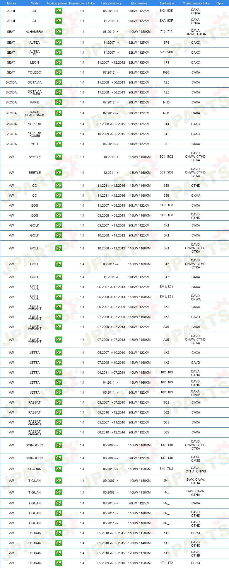Click the power value 125kW / 170KM

click(139, 553)
